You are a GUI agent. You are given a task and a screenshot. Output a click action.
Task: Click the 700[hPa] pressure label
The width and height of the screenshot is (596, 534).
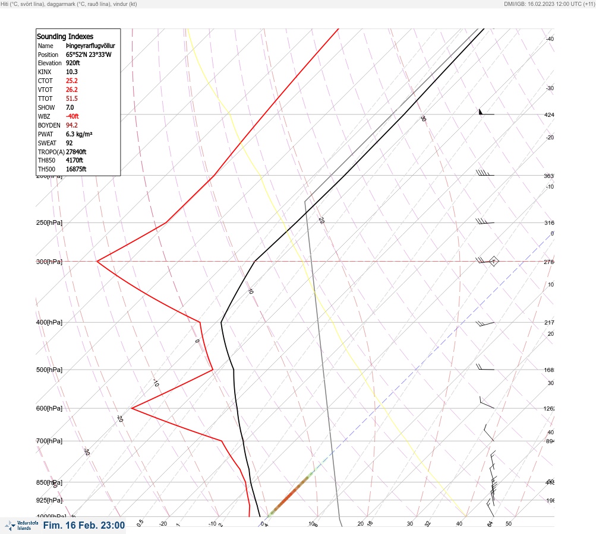point(49,441)
